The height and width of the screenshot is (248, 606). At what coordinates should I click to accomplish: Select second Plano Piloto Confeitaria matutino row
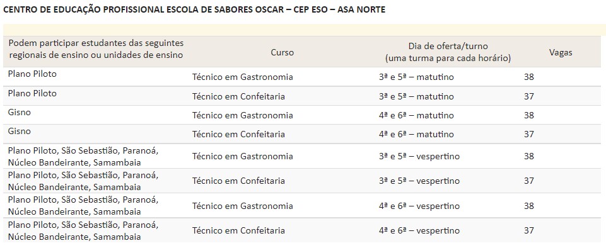click(x=303, y=96)
